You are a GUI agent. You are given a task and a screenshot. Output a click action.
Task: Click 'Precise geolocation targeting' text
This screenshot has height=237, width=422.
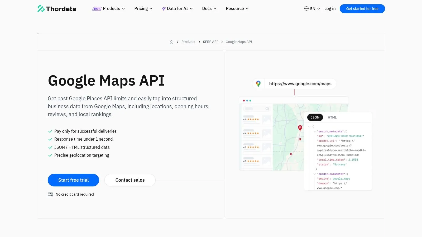[x=82, y=155]
